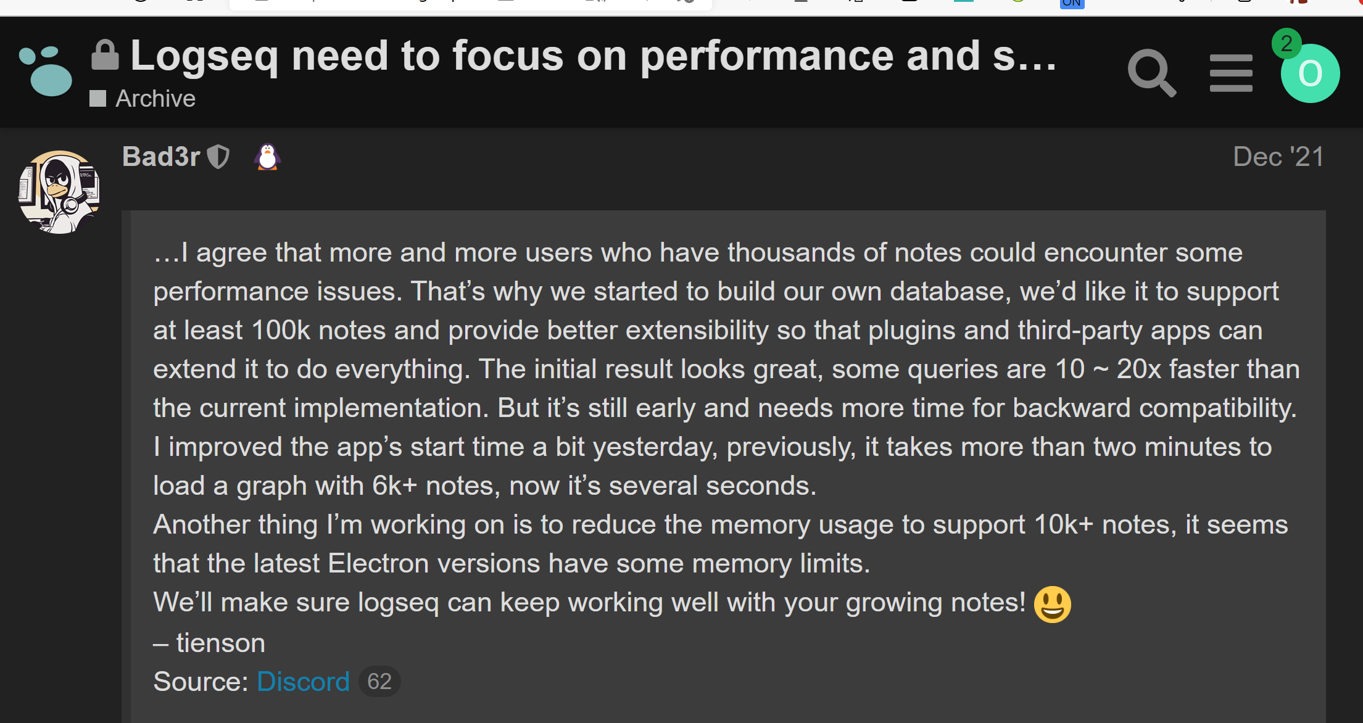The width and height of the screenshot is (1363, 723).
Task: Click the Logseq forum logo
Action: click(47, 70)
